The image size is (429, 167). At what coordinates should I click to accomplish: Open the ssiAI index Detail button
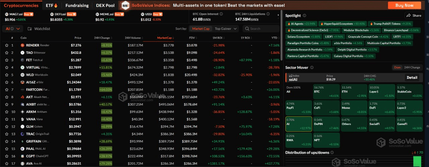coord(412,77)
